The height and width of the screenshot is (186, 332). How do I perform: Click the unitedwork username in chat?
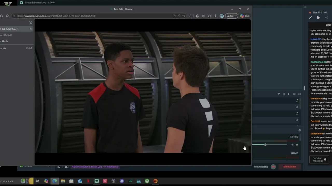(x=317, y=134)
